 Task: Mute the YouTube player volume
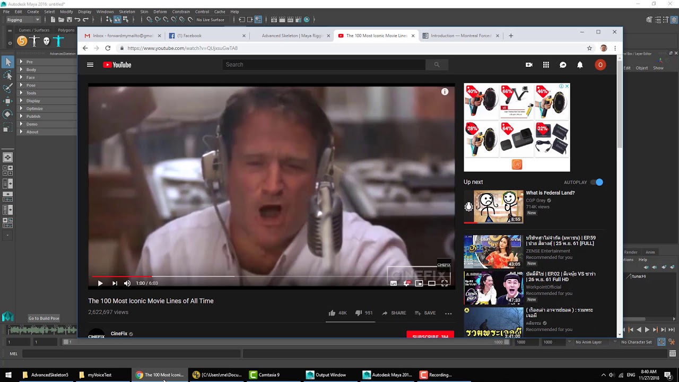(x=127, y=283)
